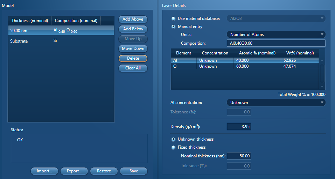Edit the Density value field
This screenshot has width=335, height=179.
(239, 127)
